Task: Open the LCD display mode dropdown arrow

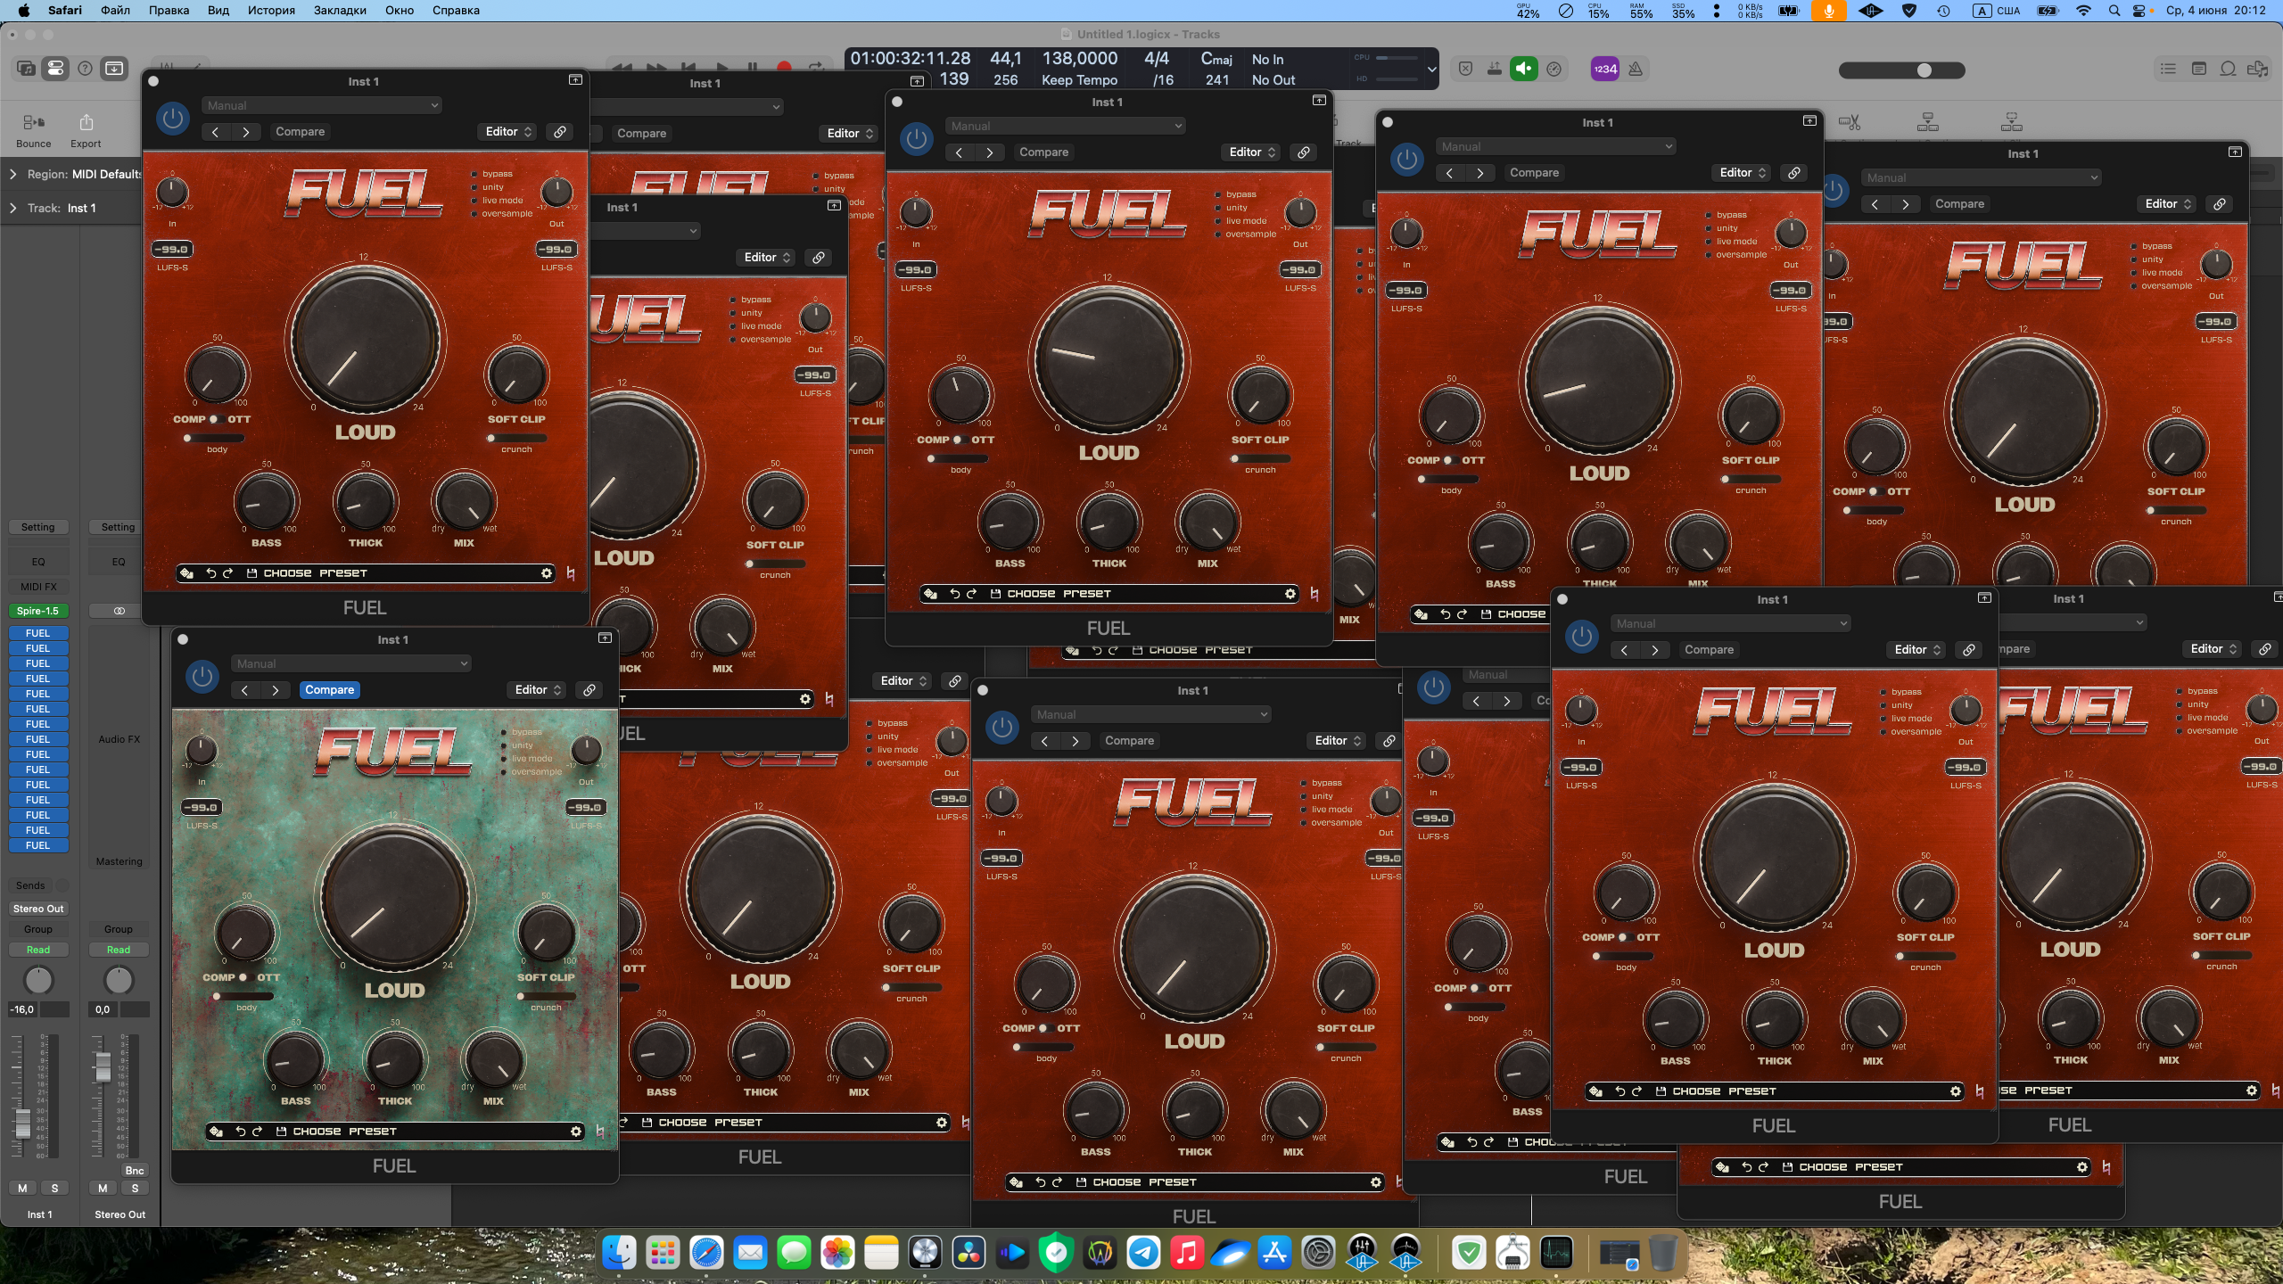Action: point(1431,69)
